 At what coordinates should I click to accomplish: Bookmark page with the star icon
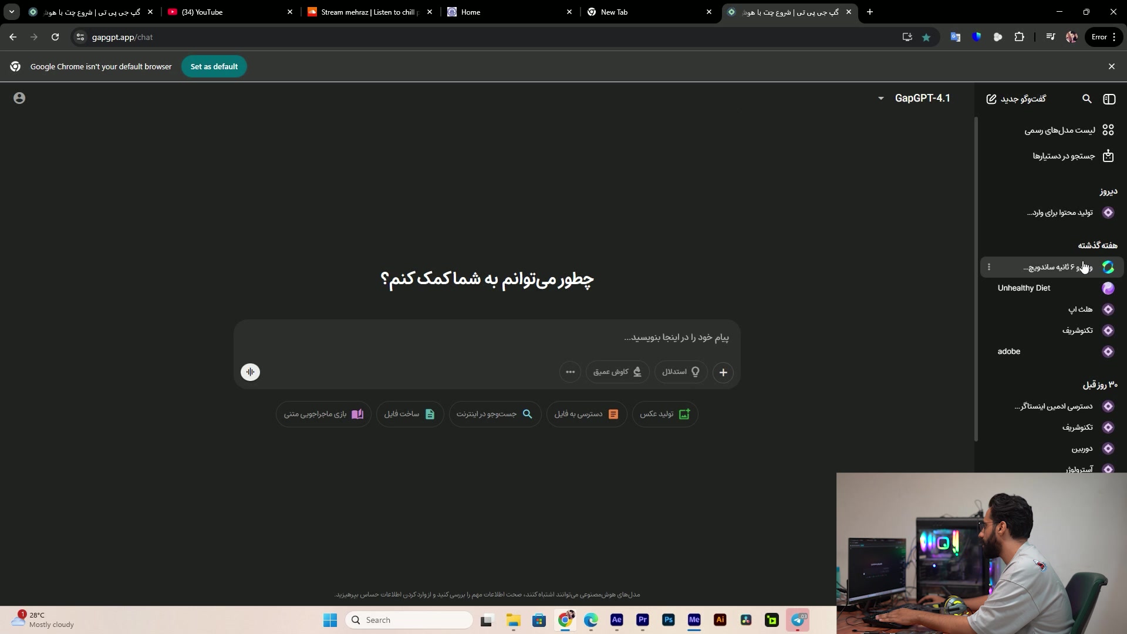click(x=926, y=37)
